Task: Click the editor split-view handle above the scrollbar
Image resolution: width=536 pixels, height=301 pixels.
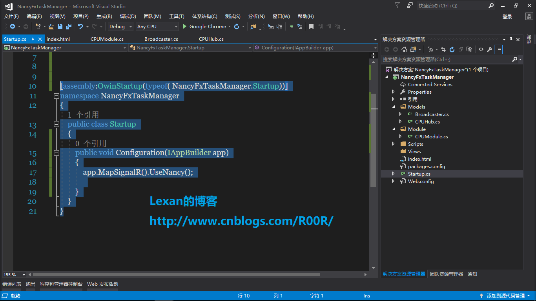Action: [373, 56]
